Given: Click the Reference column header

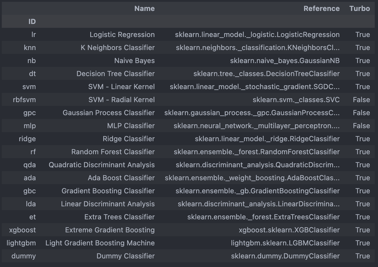Looking at the screenshot, I should [321, 9].
